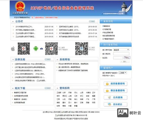Click More button in 相关下载 header
The image size is (143, 120).
[x=47, y=88]
